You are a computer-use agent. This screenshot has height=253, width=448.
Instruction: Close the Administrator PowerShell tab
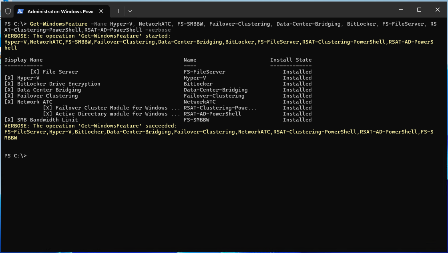tap(102, 11)
